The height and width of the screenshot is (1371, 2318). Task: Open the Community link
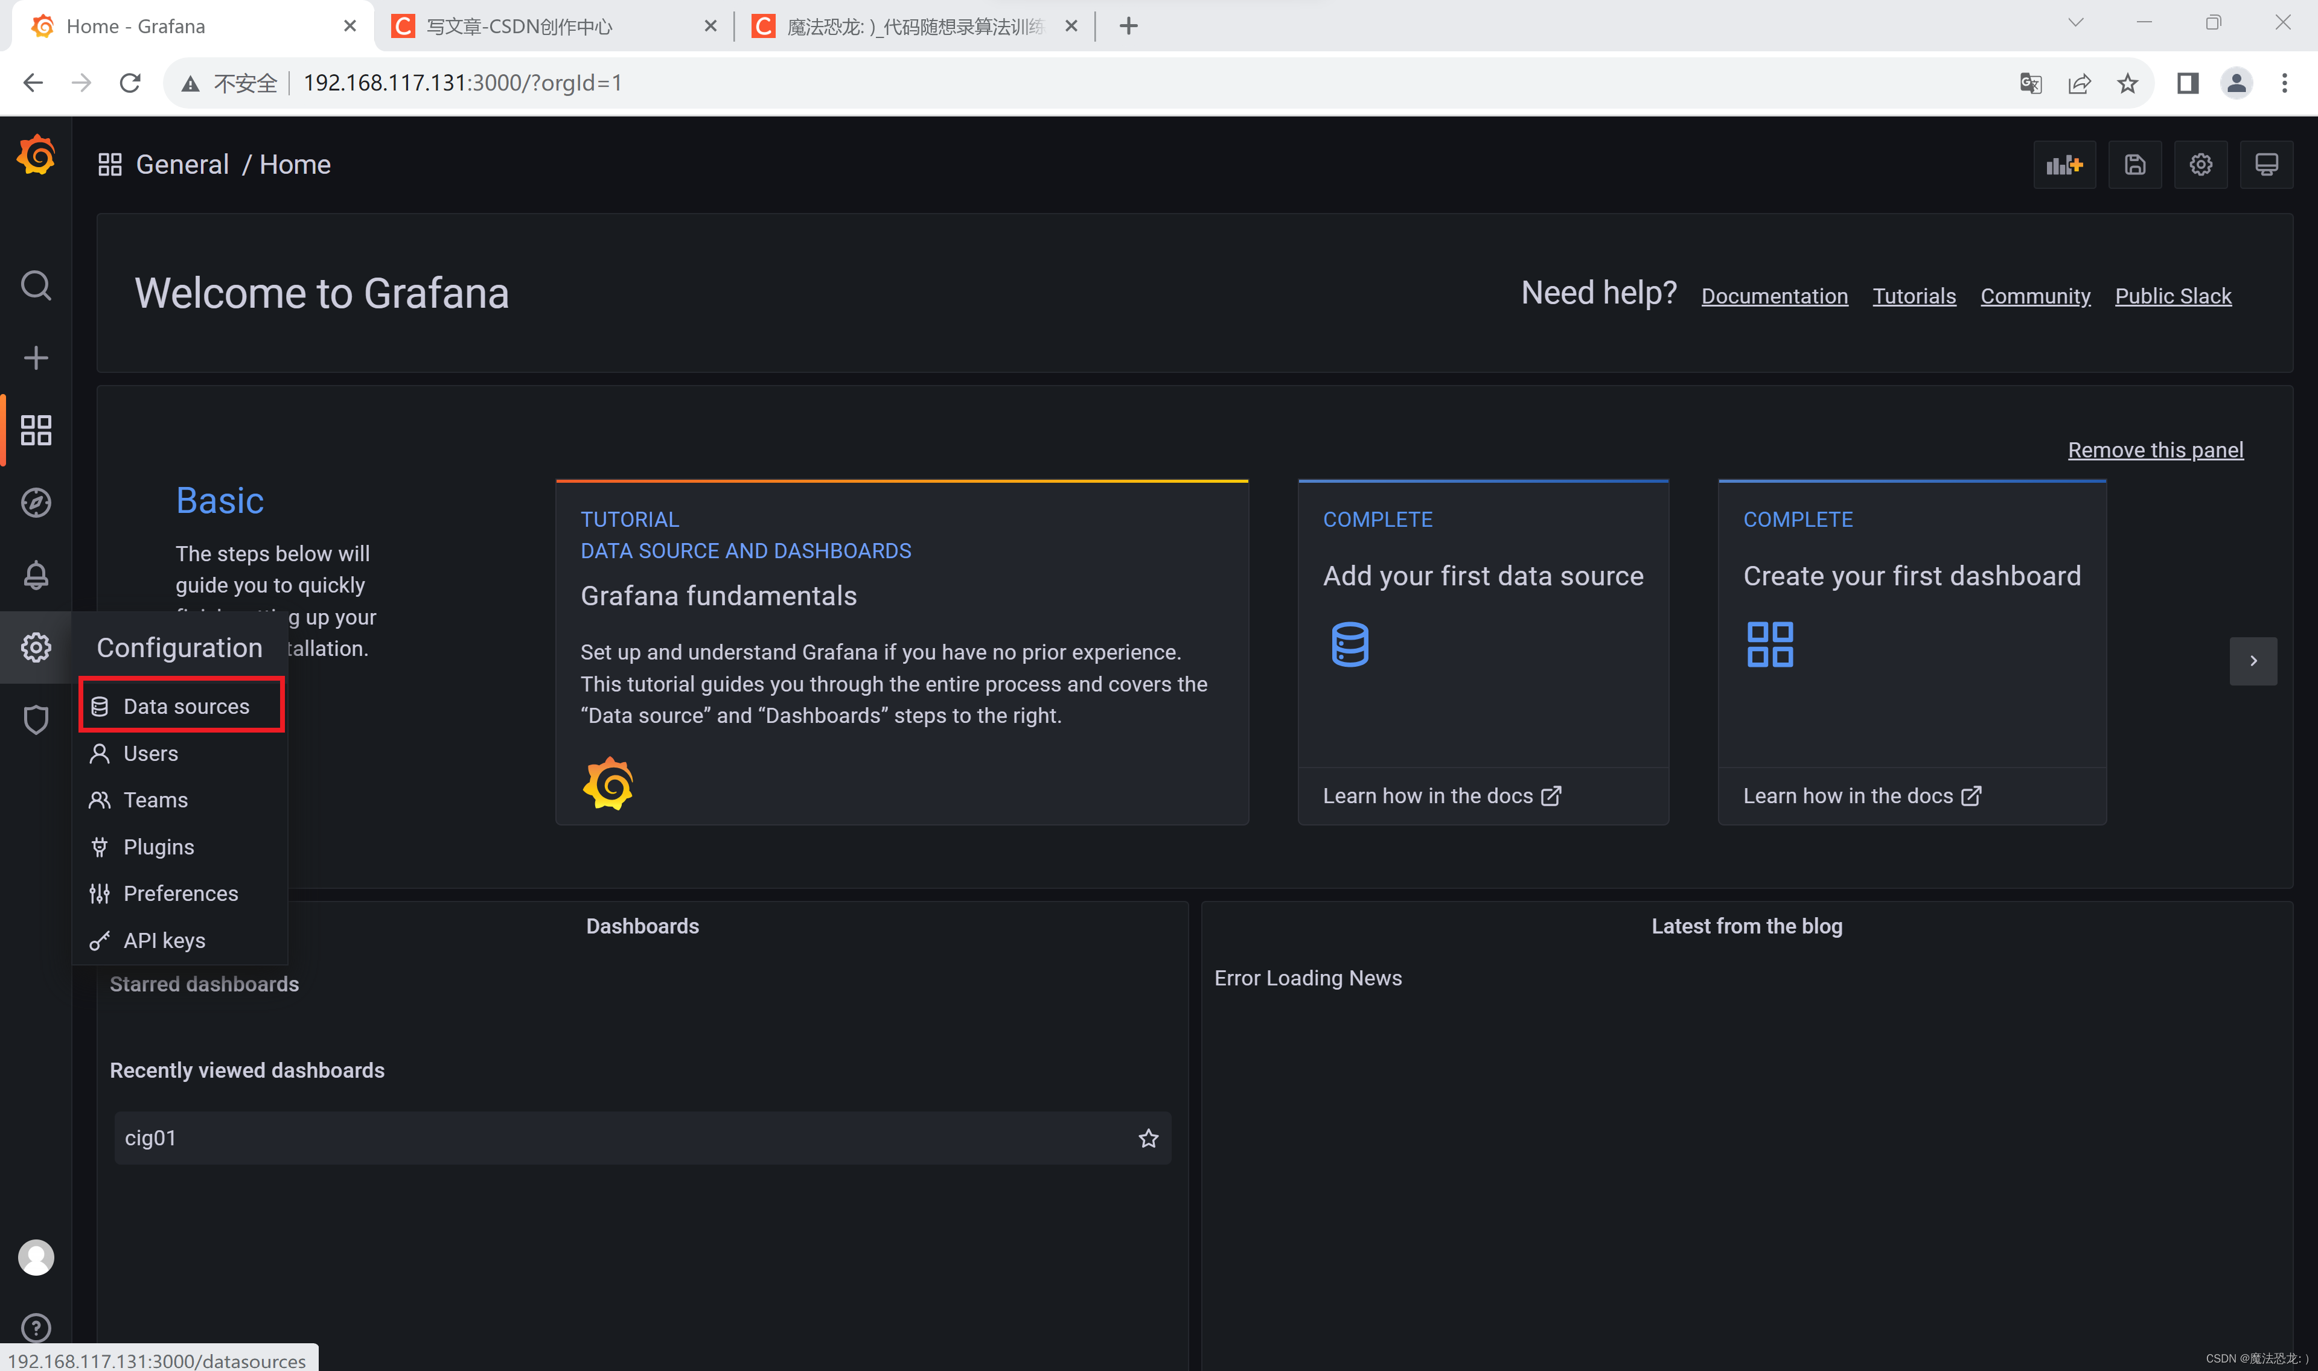tap(2035, 296)
